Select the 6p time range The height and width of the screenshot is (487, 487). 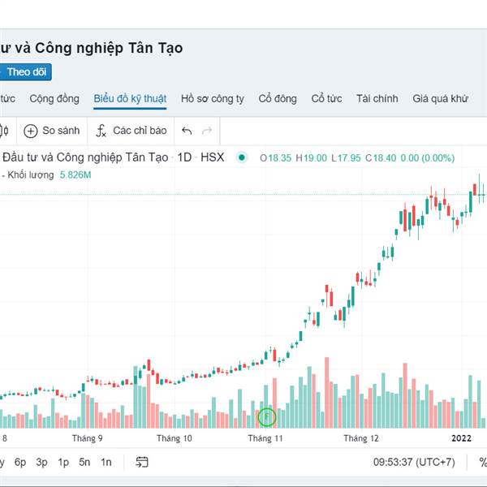20,462
